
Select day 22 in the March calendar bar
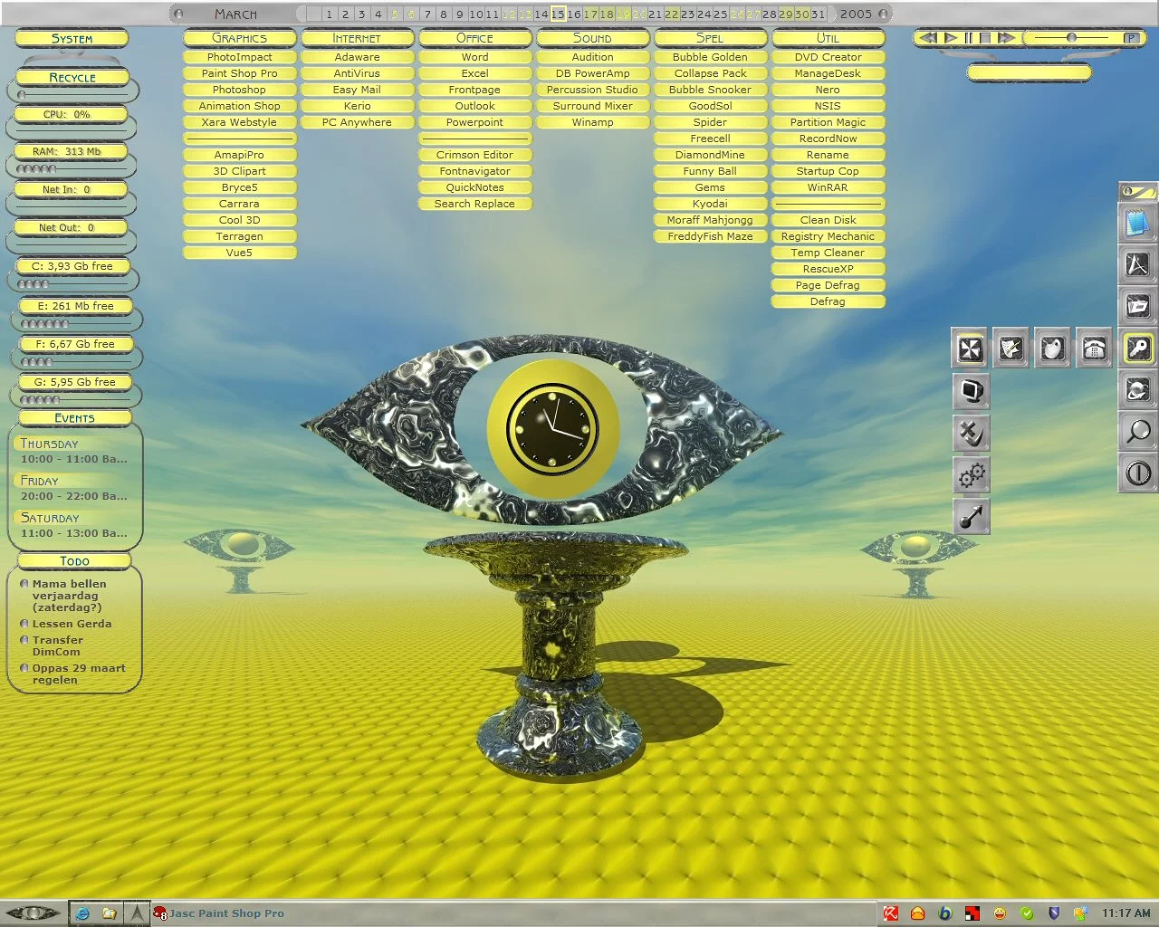point(671,14)
